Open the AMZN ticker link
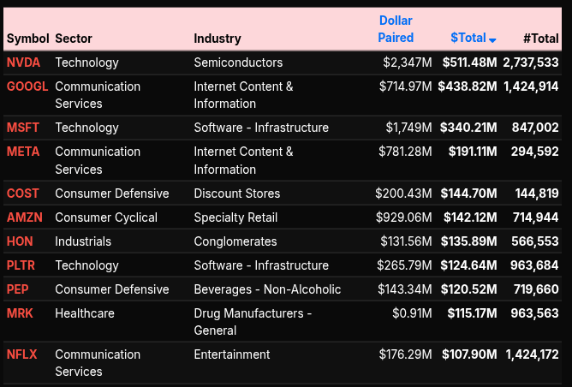The width and height of the screenshot is (572, 387). [24, 217]
